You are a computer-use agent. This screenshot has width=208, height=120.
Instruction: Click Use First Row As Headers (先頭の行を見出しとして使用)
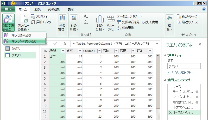point(139,22)
